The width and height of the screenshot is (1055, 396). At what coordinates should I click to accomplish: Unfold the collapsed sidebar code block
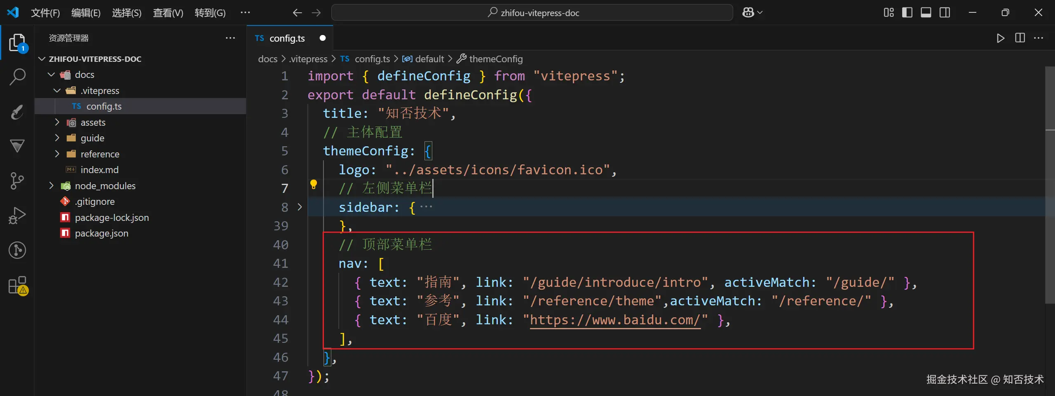(300, 207)
